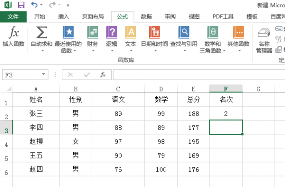
Task: Click the formula bar fx insert function button
Action: pyautogui.click(x=103, y=74)
